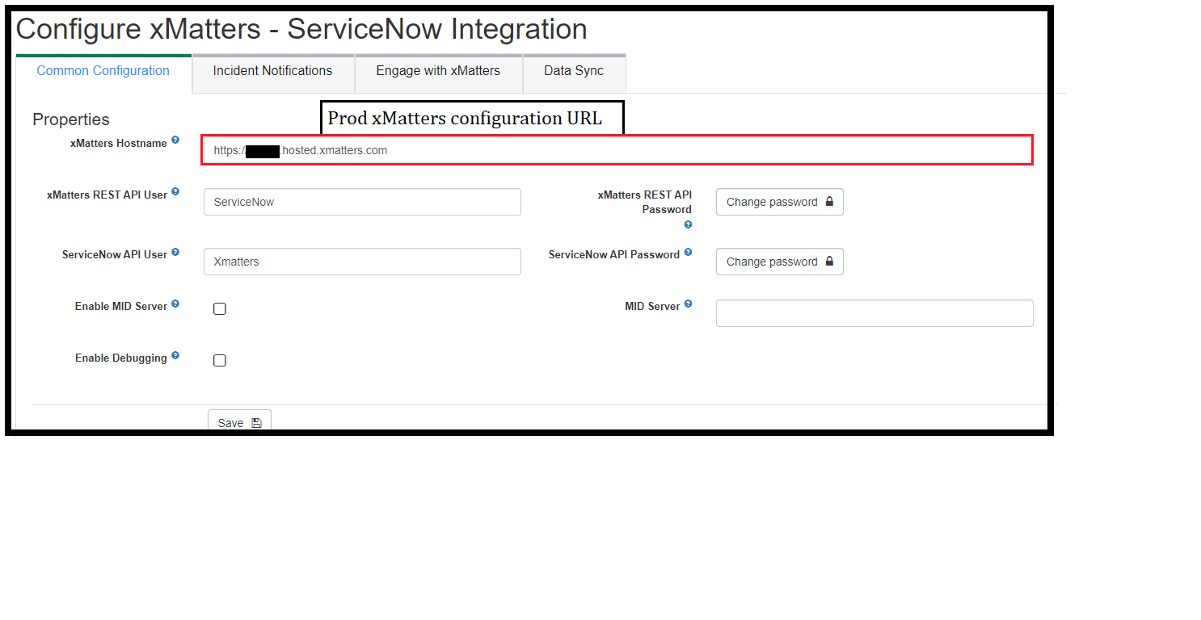Viewport: 1201px width, 620px height.
Task: Click the Properties heading text
Action: tap(71, 119)
